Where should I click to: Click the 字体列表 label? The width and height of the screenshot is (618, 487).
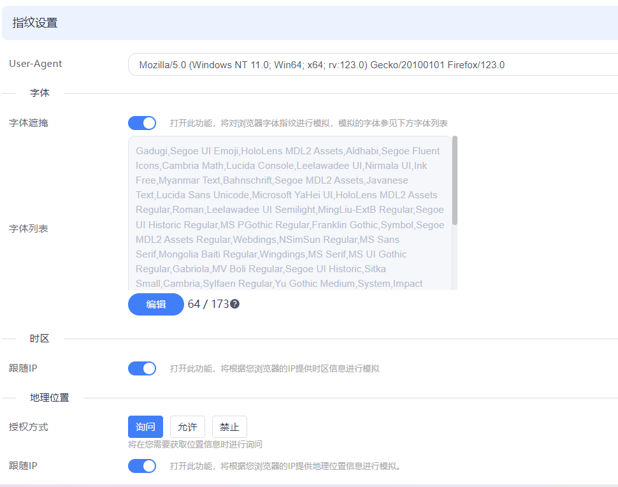[x=29, y=229]
